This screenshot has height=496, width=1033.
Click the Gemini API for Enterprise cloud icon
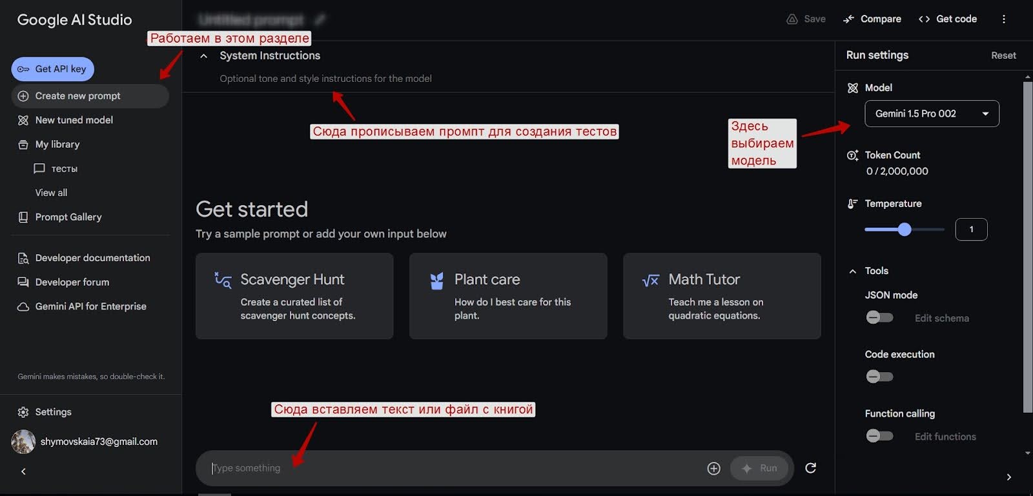pyautogui.click(x=23, y=307)
